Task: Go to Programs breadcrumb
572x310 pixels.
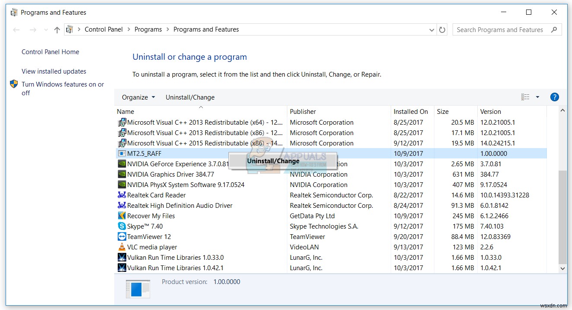Action: pos(148,29)
